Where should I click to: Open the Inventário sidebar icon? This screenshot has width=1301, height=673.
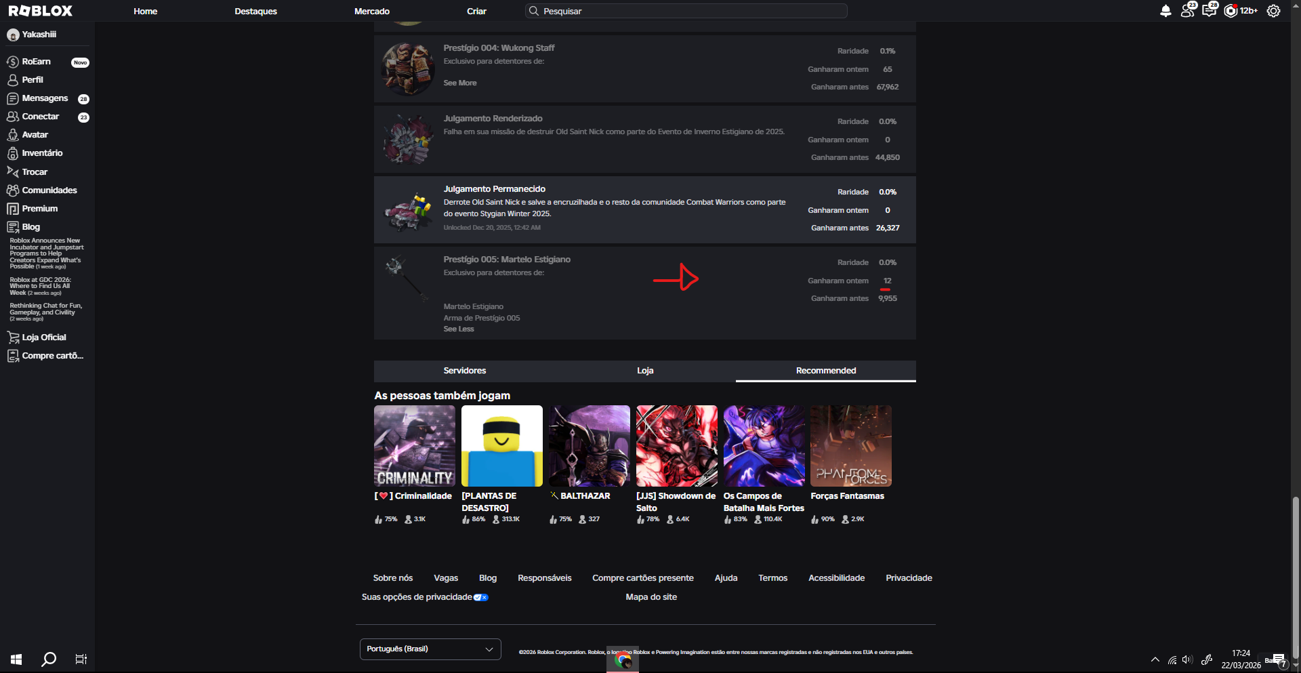point(13,153)
